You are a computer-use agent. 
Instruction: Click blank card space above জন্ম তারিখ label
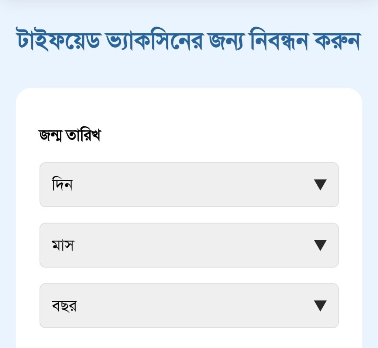189,107
